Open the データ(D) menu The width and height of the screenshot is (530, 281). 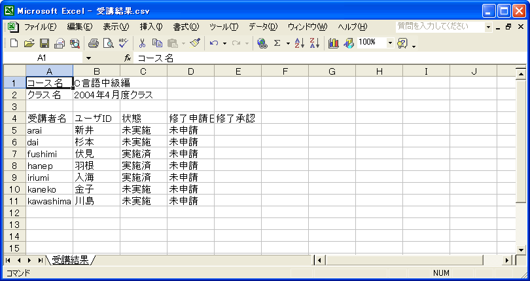click(263, 27)
